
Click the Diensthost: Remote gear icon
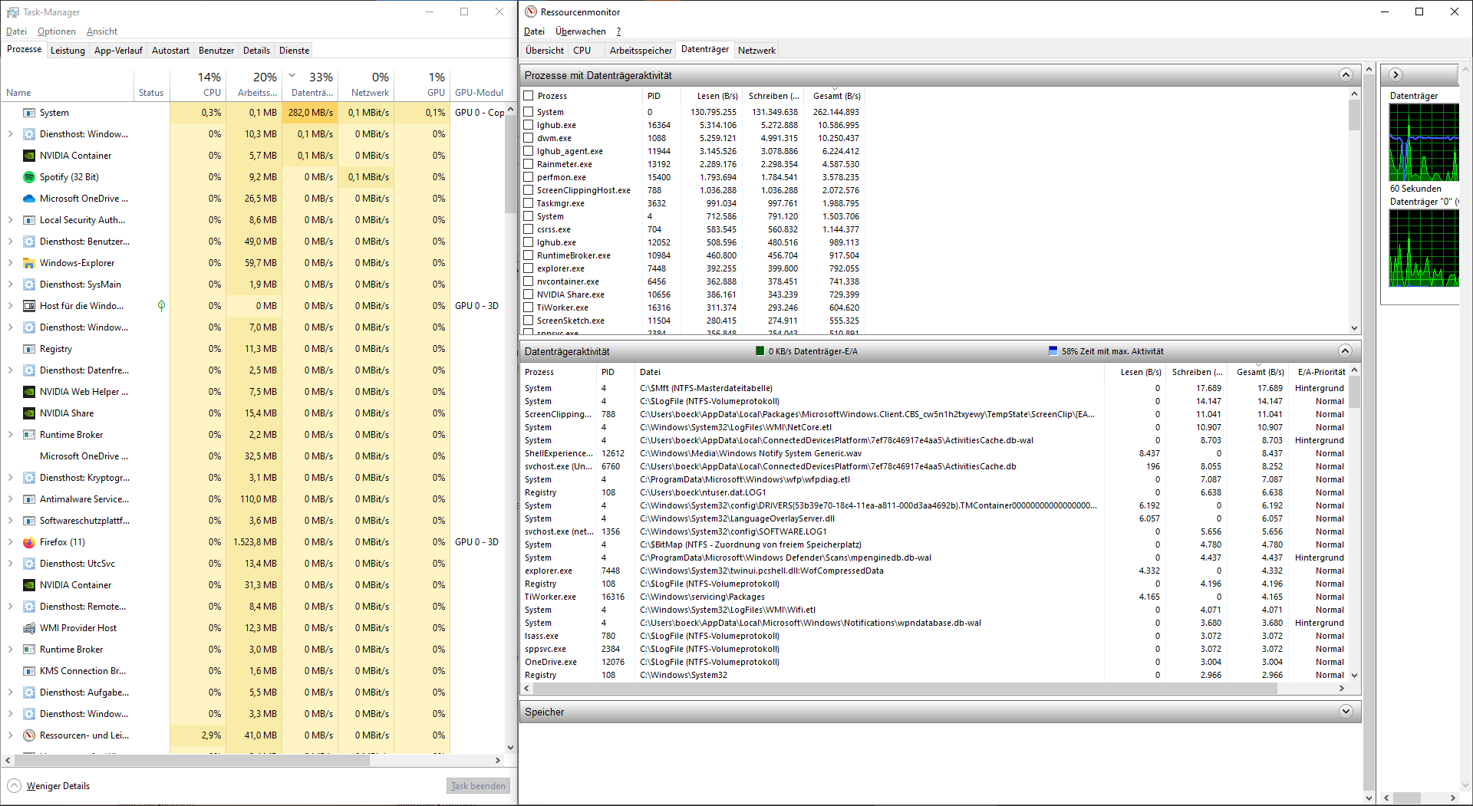pos(29,607)
